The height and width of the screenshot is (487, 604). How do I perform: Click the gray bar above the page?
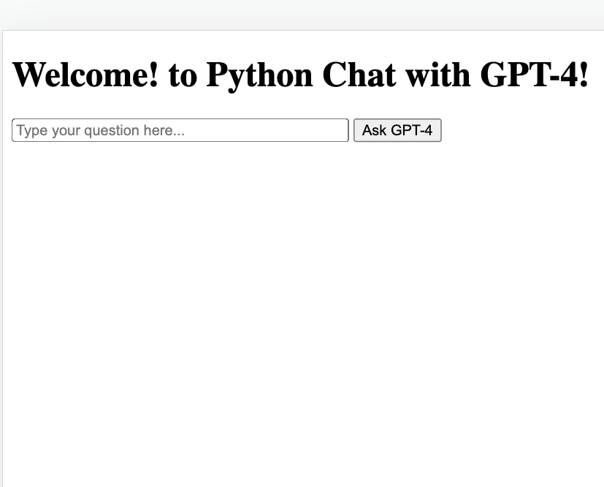pyautogui.click(x=302, y=15)
